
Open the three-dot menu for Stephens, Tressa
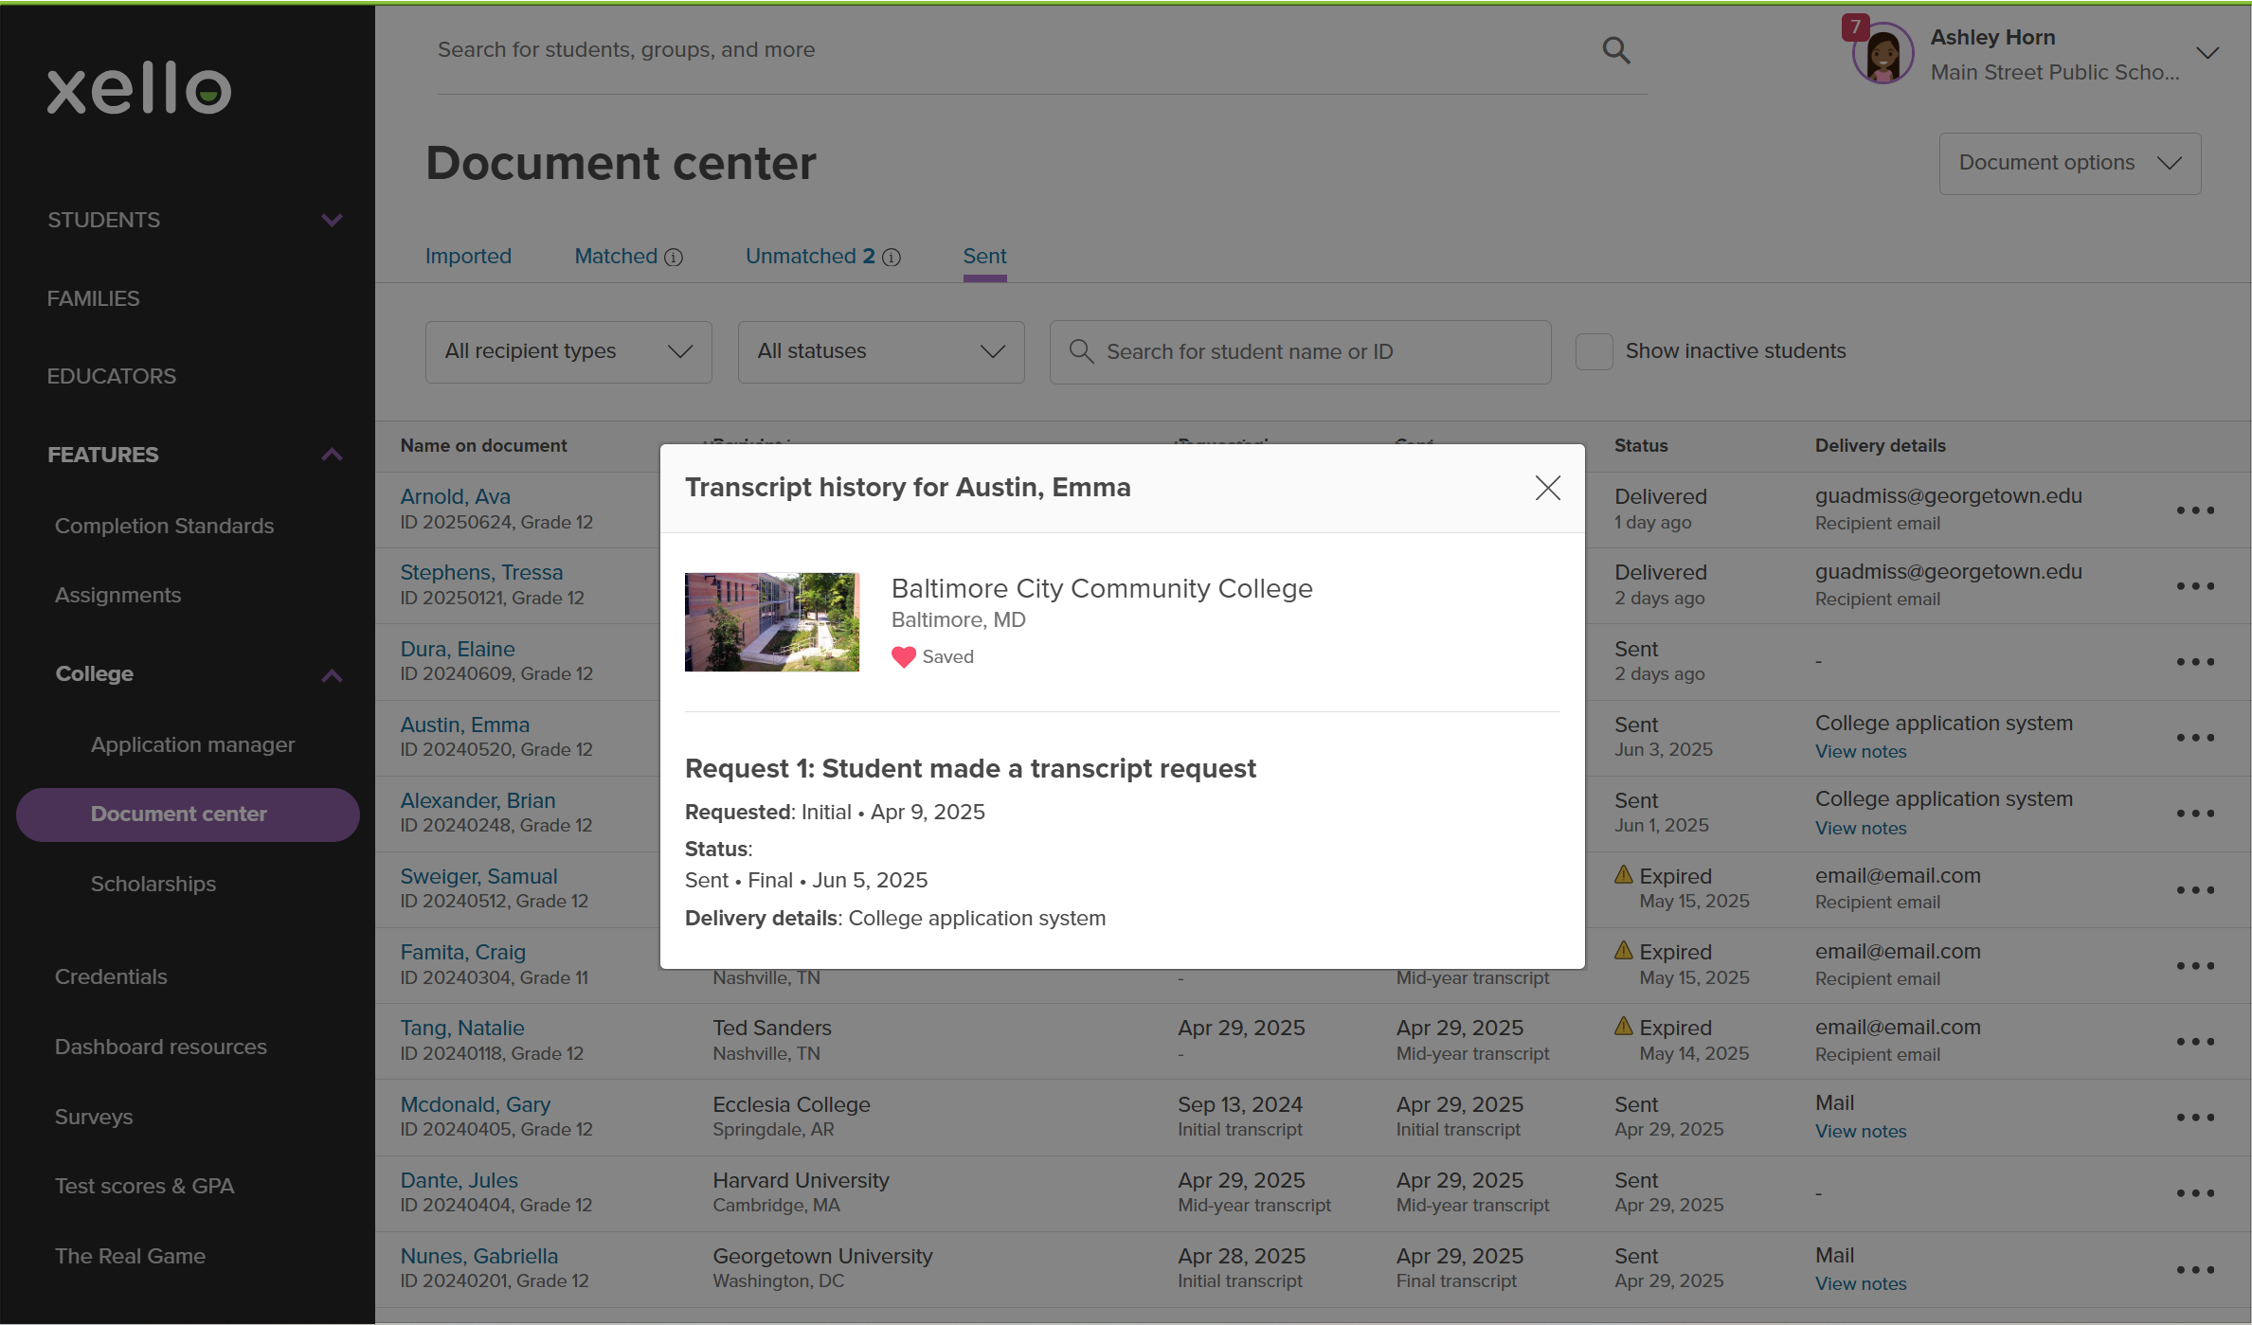click(2195, 586)
